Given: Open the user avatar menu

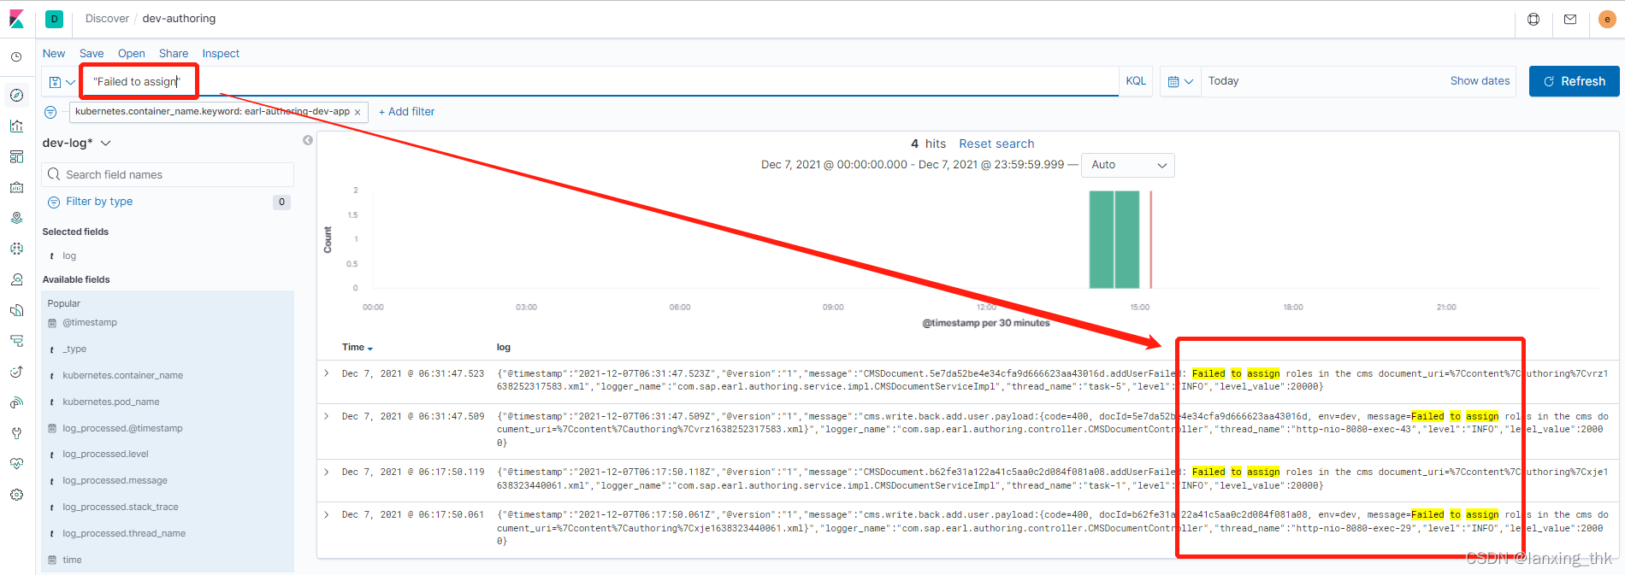Looking at the screenshot, I should point(1607,19).
